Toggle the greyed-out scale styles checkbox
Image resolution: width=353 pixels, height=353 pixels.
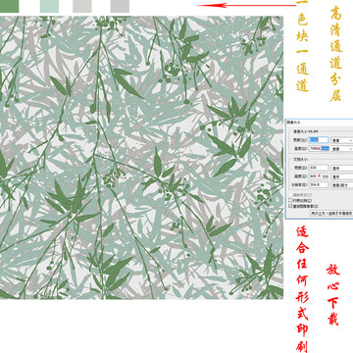click(290, 195)
